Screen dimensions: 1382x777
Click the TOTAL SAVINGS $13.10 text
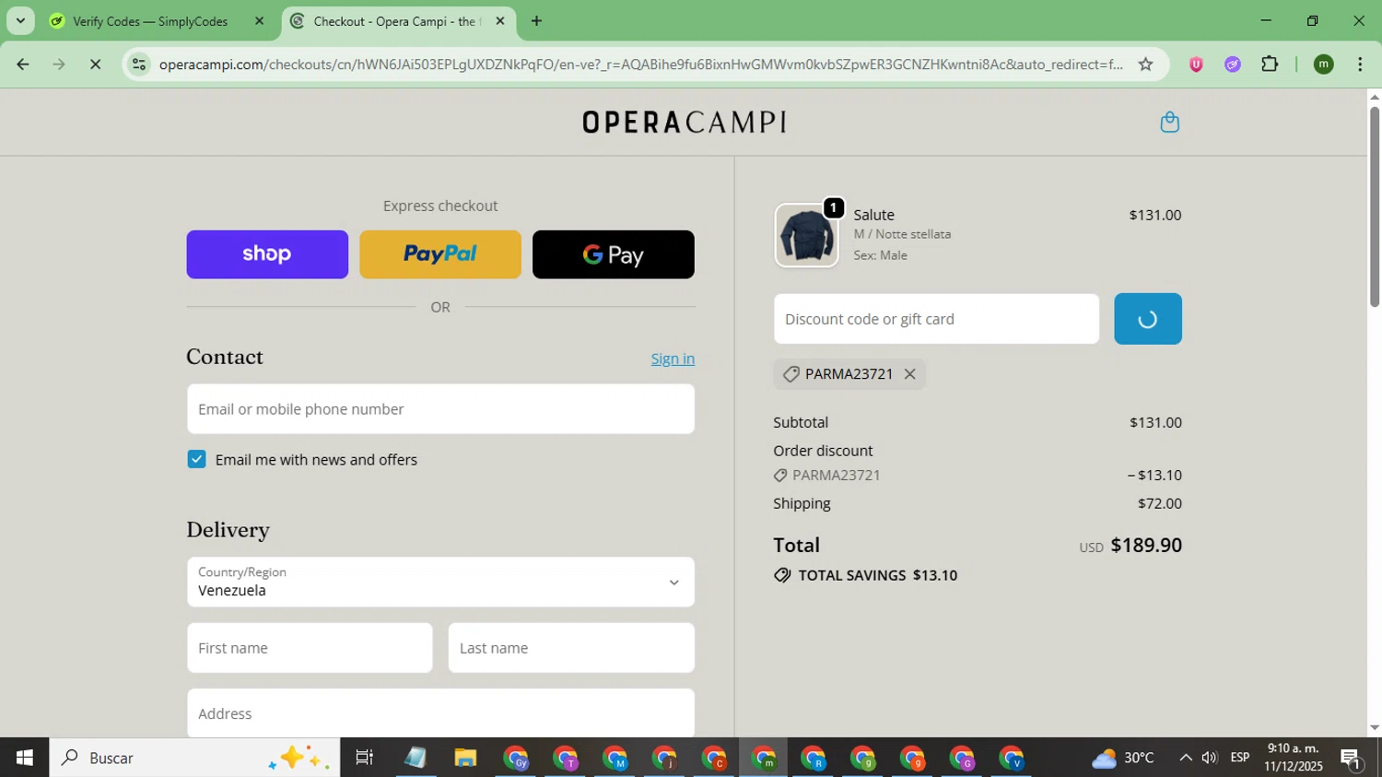(x=878, y=575)
